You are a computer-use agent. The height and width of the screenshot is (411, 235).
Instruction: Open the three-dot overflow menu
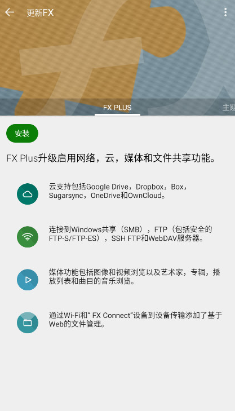[x=225, y=12]
